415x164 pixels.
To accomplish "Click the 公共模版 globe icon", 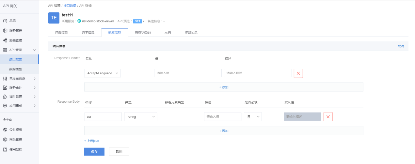I will click(x=5, y=129).
